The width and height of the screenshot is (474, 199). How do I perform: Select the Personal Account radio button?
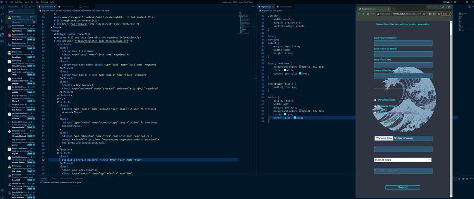[x=375, y=100]
